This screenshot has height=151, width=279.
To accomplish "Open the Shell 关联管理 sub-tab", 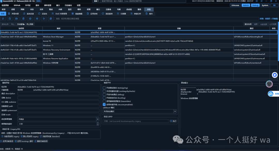I will pos(59,14).
